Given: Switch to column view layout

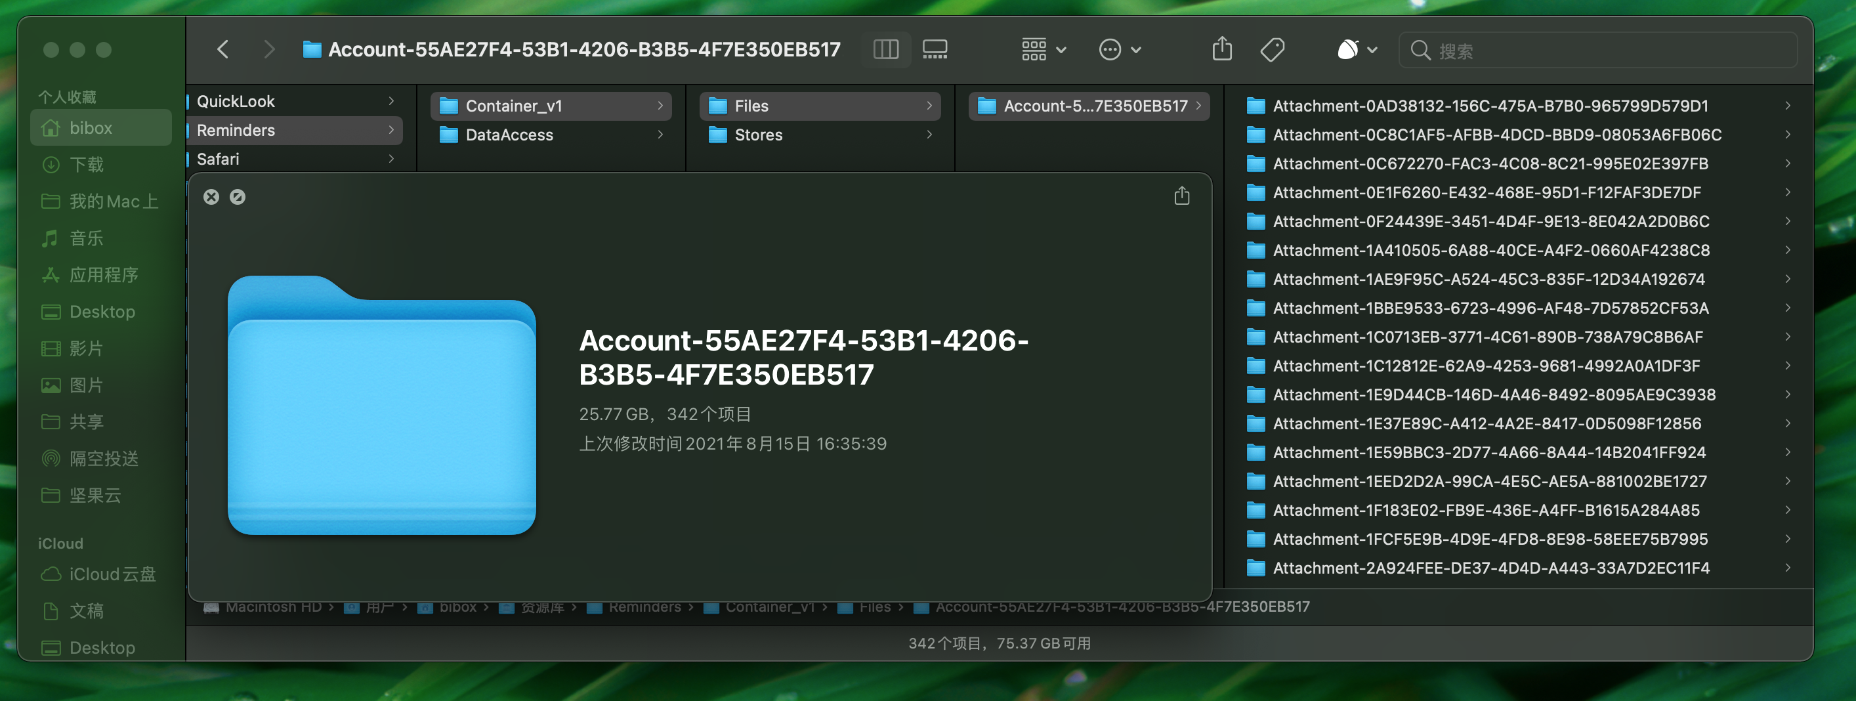Looking at the screenshot, I should point(885,50).
